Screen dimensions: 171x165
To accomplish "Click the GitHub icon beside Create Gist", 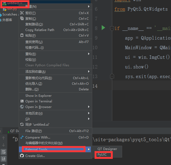I will 22,156.
